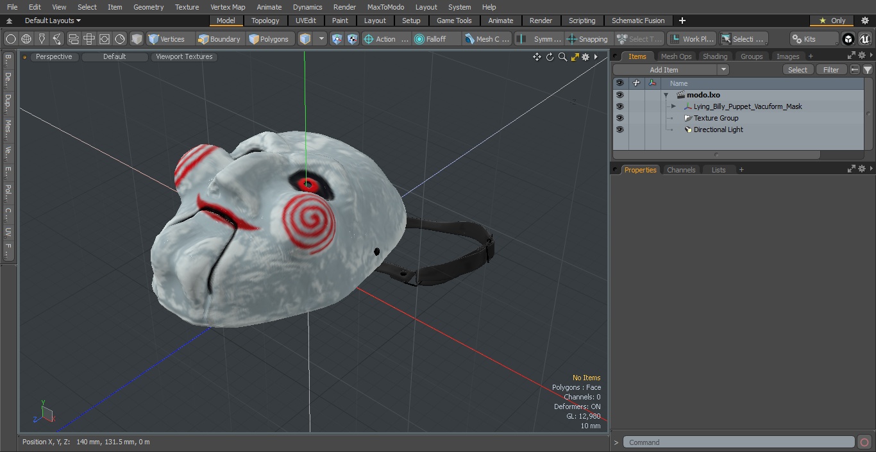
Task: Click the Unreal Engine icon
Action: [865, 39]
